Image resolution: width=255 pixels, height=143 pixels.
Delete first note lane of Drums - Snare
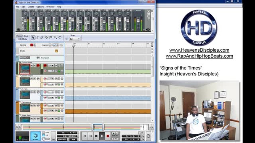62,79
